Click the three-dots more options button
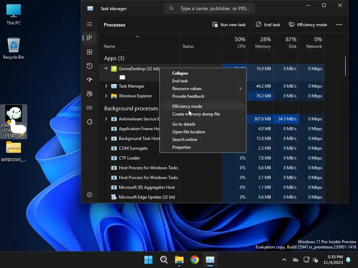The height and width of the screenshot is (268, 358). [339, 25]
